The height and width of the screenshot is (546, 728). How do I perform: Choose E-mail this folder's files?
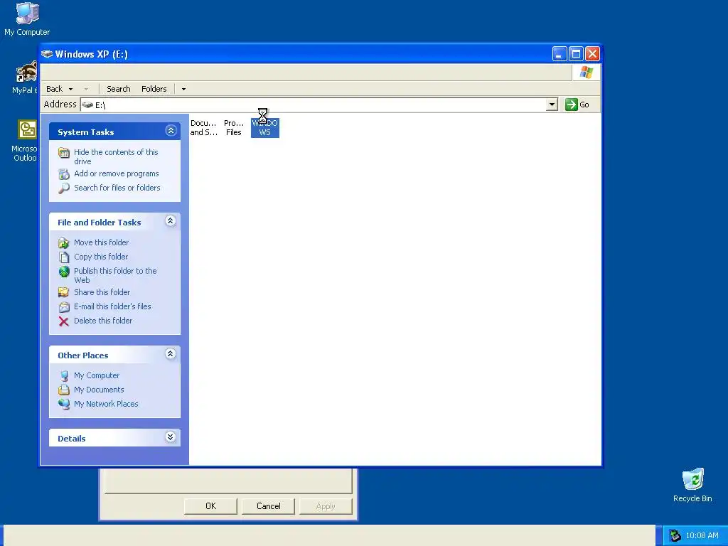(x=112, y=306)
